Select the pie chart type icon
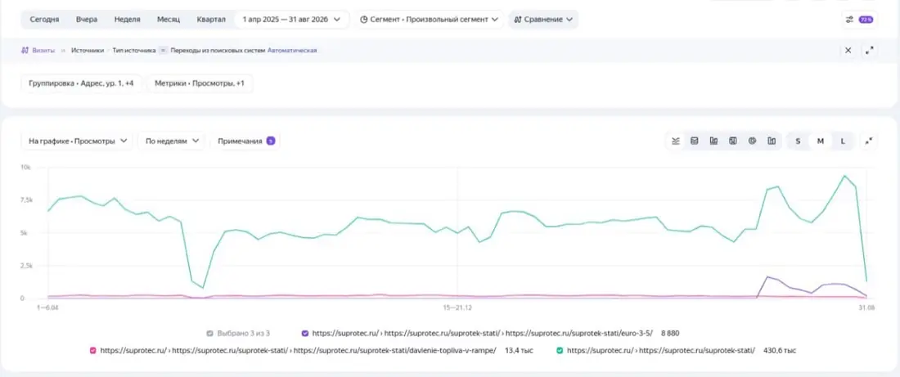This screenshot has height=377, width=900. click(x=752, y=141)
